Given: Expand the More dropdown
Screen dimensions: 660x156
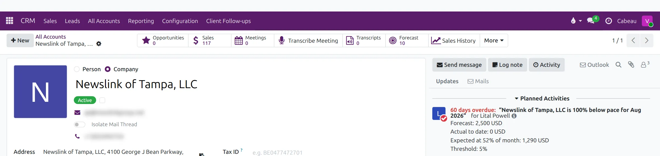Looking at the screenshot, I should point(494,41).
